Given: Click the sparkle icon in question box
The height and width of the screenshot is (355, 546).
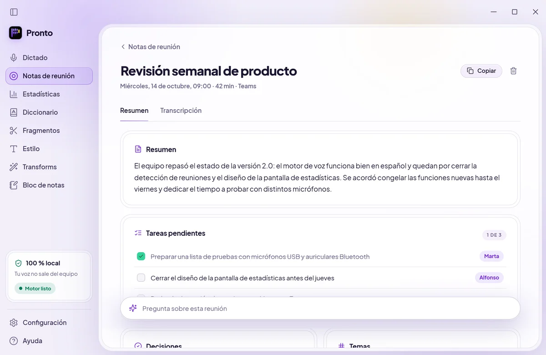Looking at the screenshot, I should (x=133, y=308).
